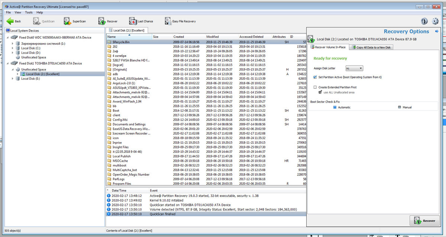Select Unallocated Space under Fixed Disk0

pyautogui.click(x=33, y=57)
